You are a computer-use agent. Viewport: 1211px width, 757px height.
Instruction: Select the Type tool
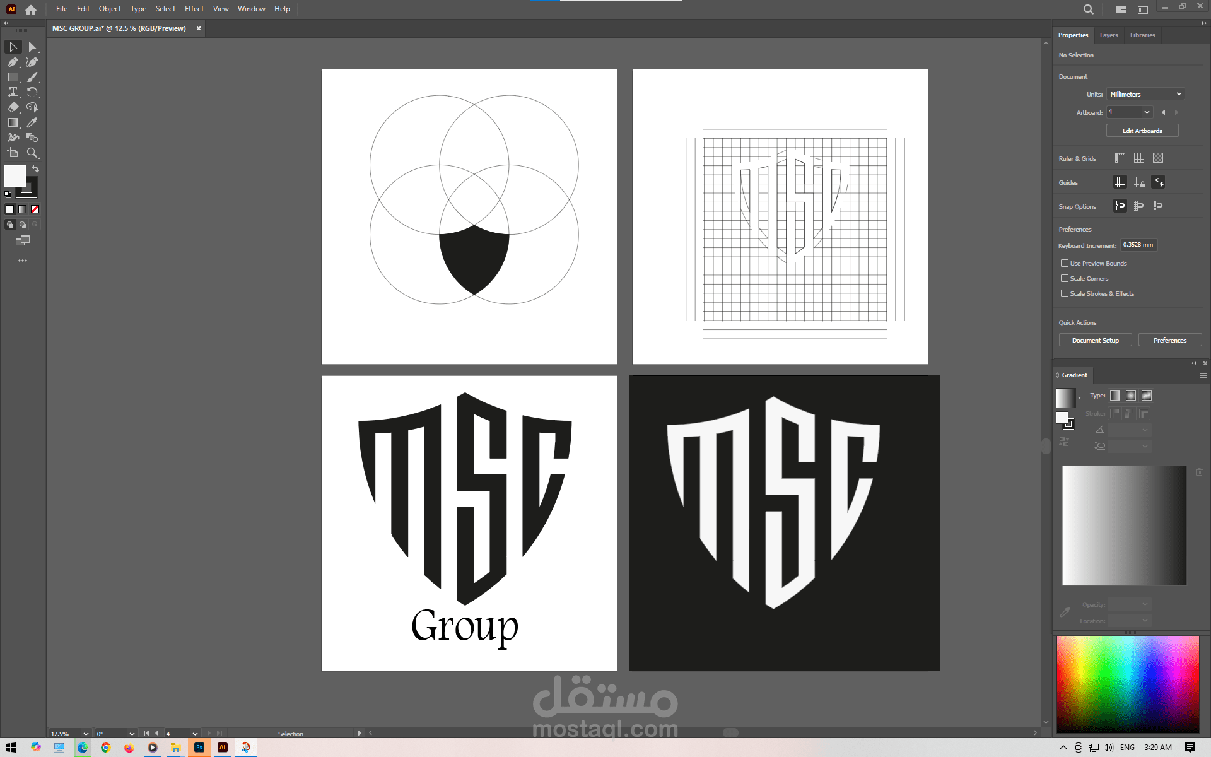tap(13, 92)
